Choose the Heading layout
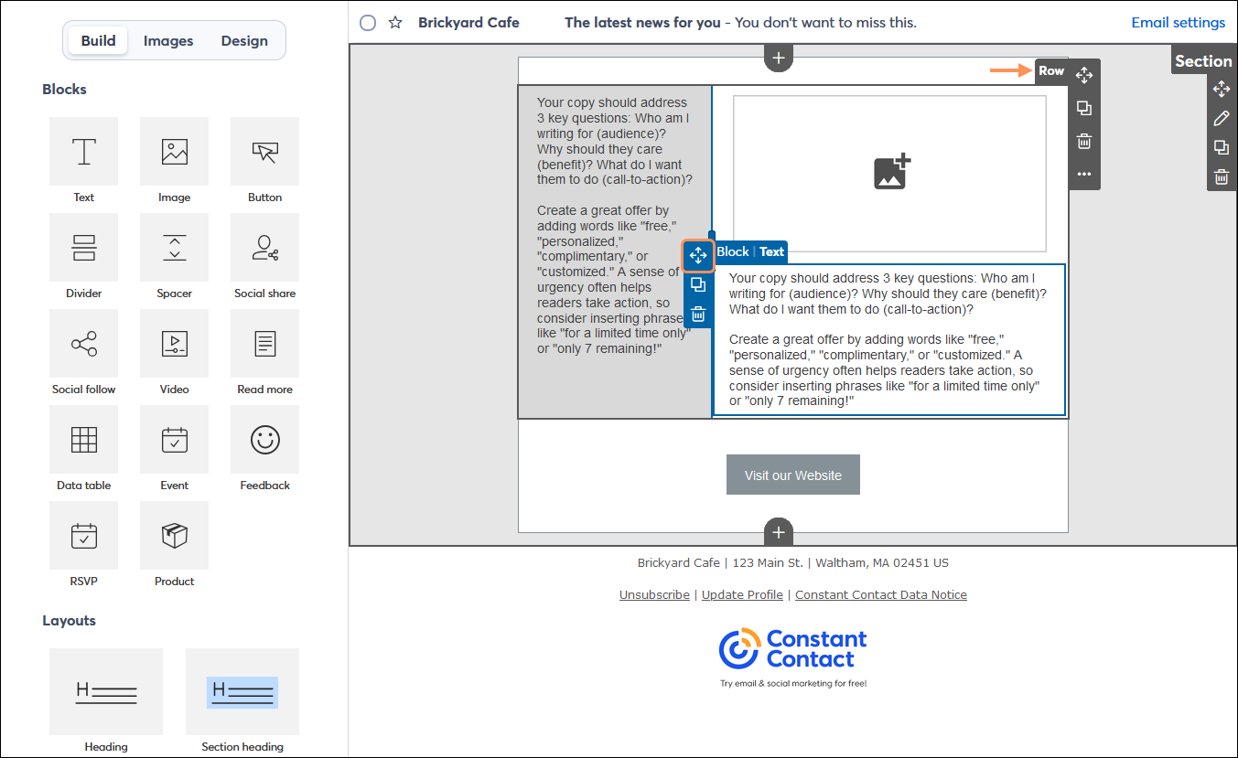 point(106,692)
